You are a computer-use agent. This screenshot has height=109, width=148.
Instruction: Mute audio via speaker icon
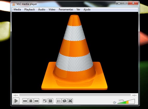point(114,103)
